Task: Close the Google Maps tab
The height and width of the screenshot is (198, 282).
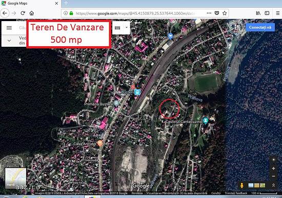Action: pyautogui.click(x=56, y=4)
